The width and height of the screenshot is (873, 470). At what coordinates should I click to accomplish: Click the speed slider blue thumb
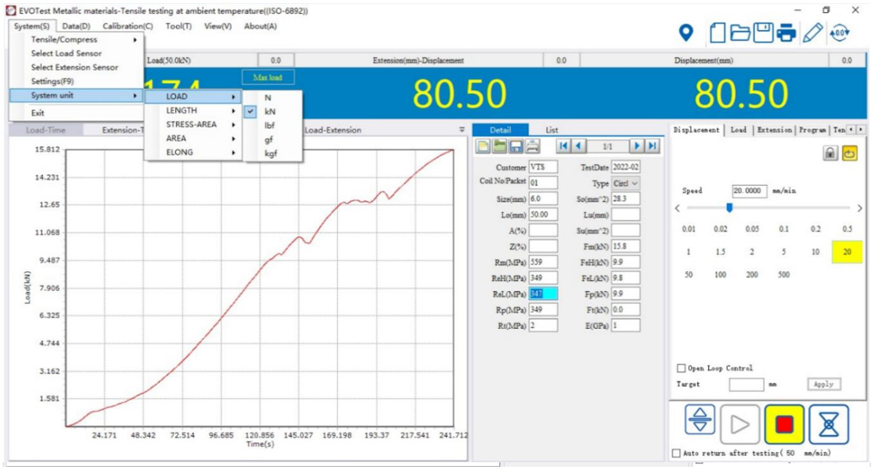pos(729,207)
